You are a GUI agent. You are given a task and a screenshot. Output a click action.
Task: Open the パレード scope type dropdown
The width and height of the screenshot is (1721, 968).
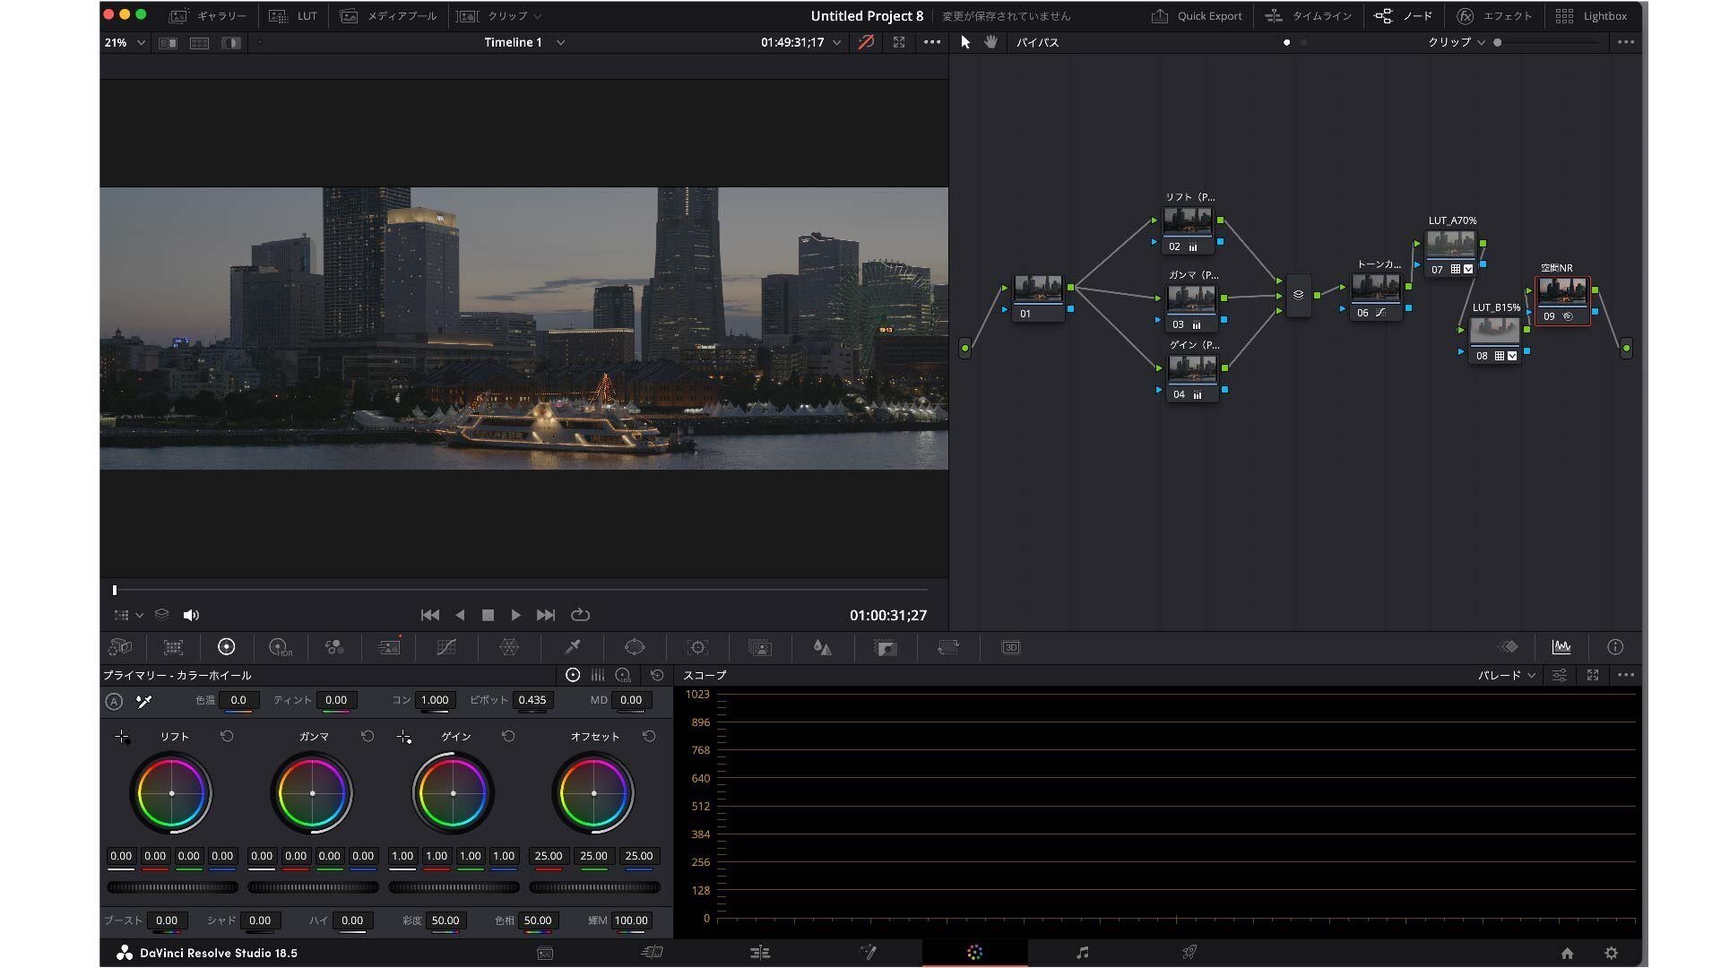pyautogui.click(x=1507, y=675)
